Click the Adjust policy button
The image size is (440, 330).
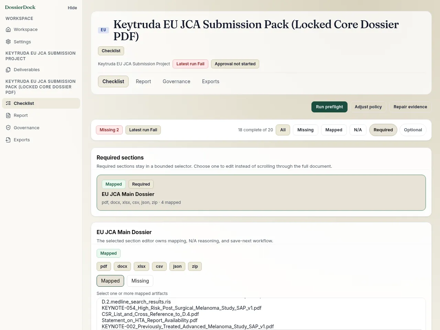pyautogui.click(x=368, y=107)
